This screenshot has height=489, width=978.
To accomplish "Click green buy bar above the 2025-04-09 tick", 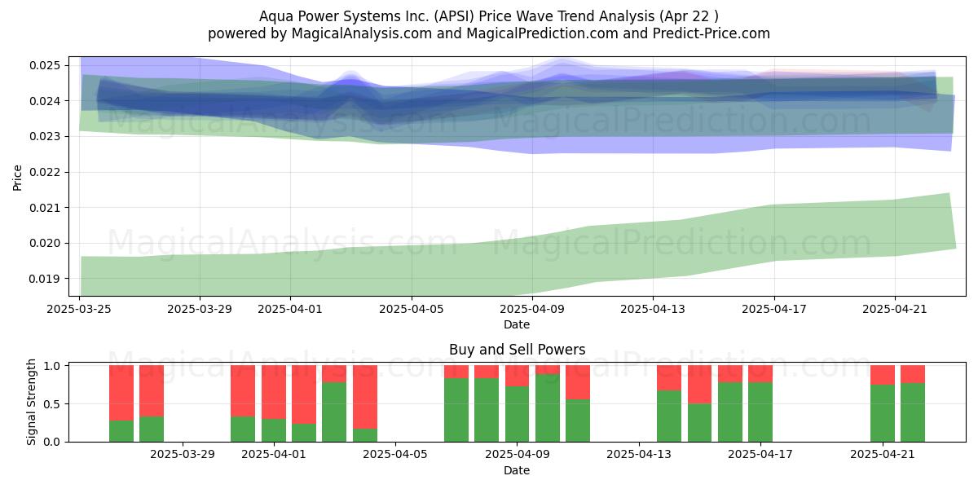I will pos(518,414).
